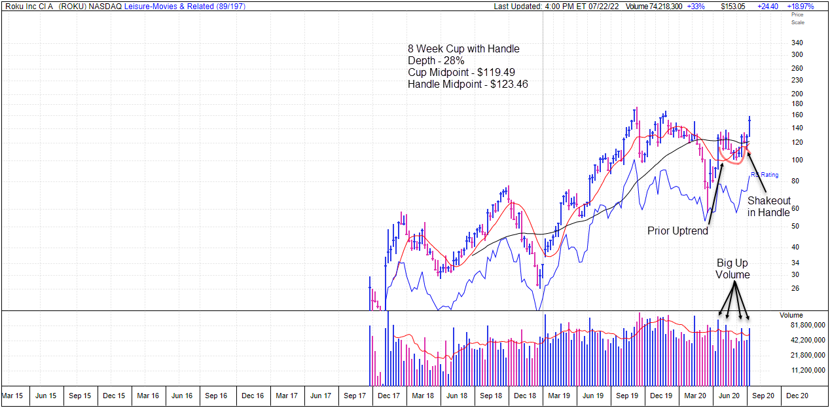Click the 160 price scale label

pyautogui.click(x=797, y=115)
